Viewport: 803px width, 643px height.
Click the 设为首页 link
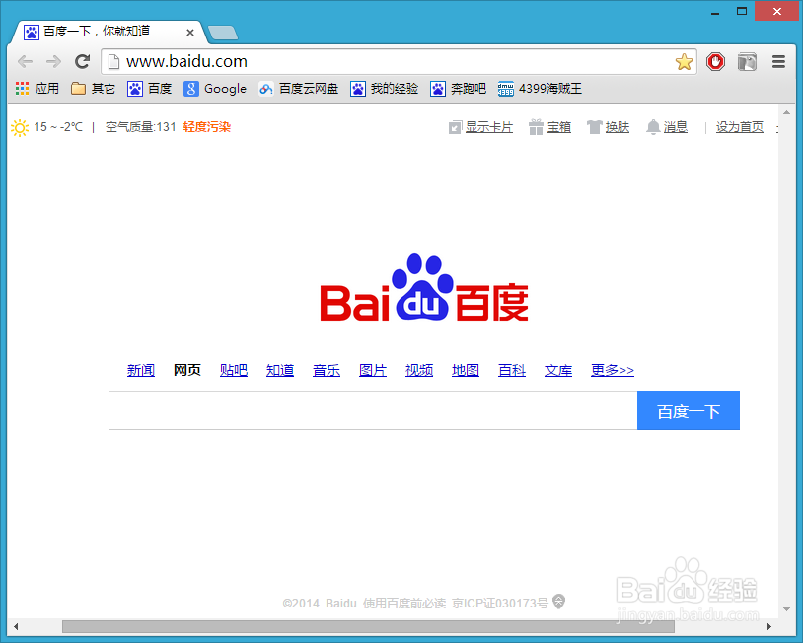[x=740, y=127]
